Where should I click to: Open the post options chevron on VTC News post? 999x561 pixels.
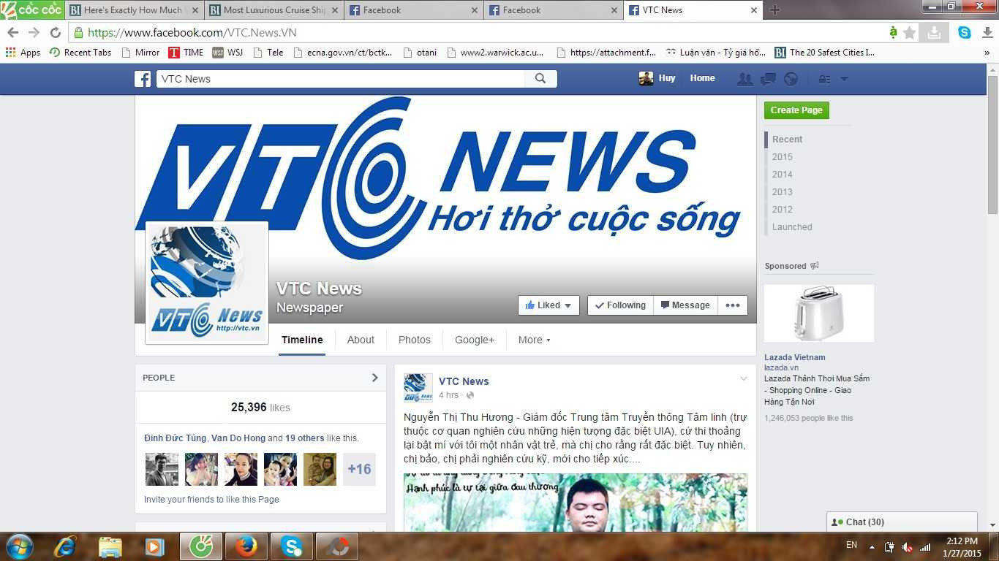click(743, 379)
